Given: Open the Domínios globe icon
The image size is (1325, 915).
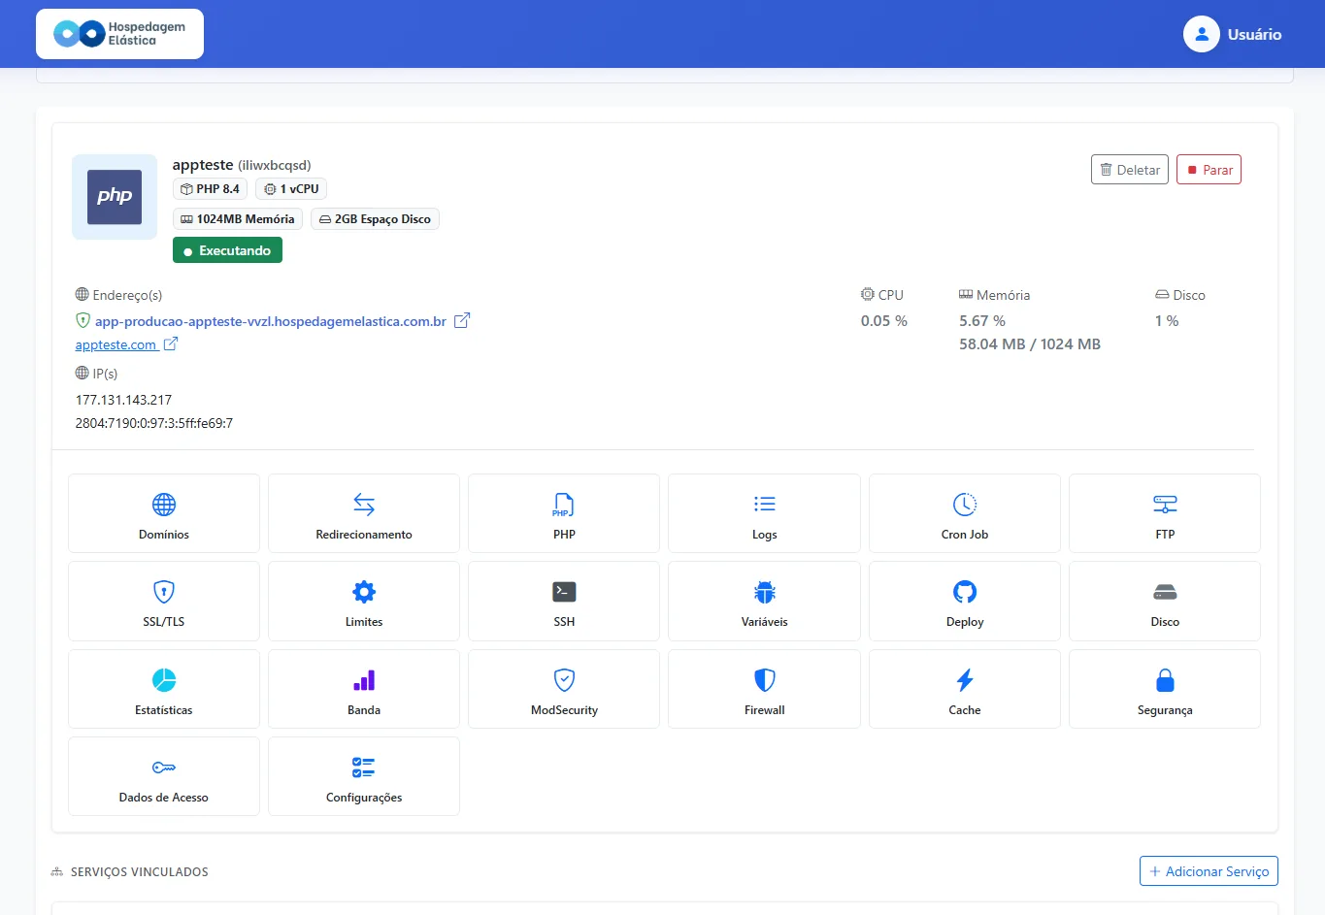Looking at the screenshot, I should click(x=164, y=505).
